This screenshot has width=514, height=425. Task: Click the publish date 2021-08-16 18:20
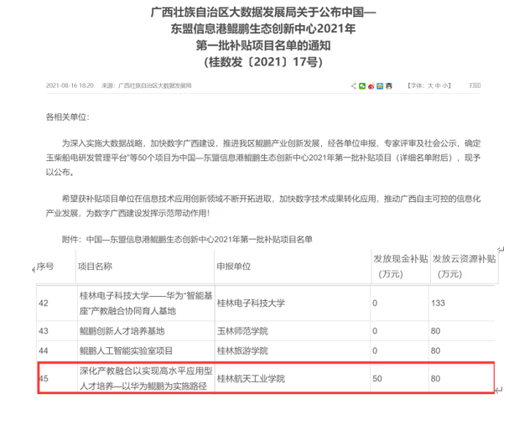point(69,86)
